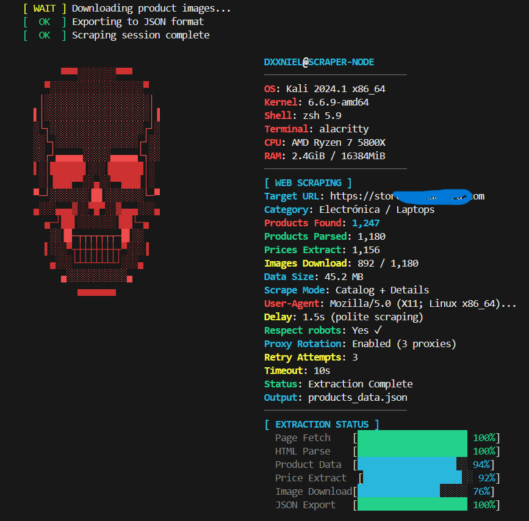The height and width of the screenshot is (521, 529).
Task: Click the Page Fetch progress bar
Action: [412, 437]
